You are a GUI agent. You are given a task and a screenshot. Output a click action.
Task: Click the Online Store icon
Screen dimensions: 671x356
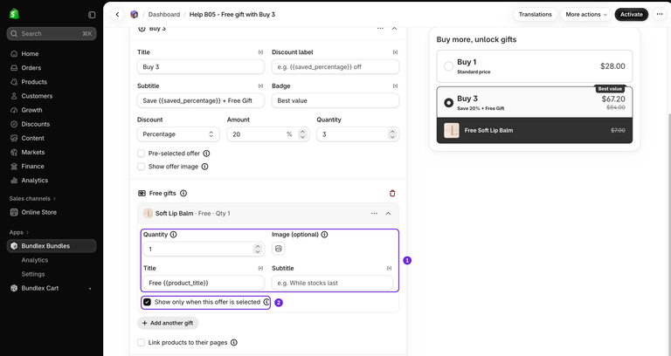tap(14, 212)
